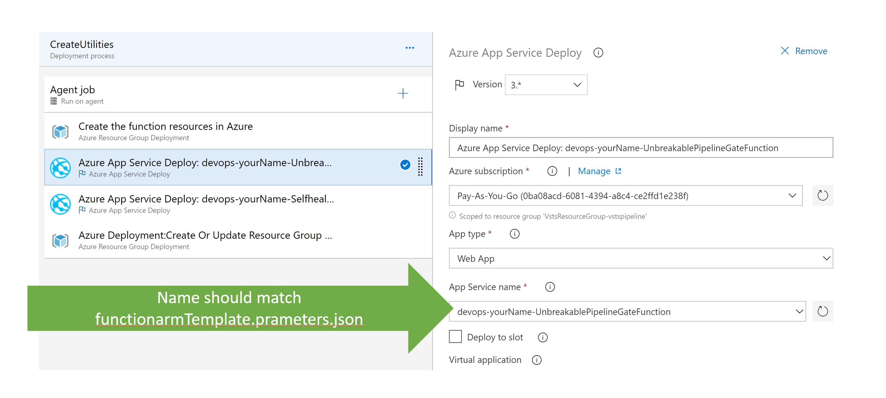Screen dimensions: 886x398
Task: Expand the App Service name dropdown
Action: click(627, 312)
